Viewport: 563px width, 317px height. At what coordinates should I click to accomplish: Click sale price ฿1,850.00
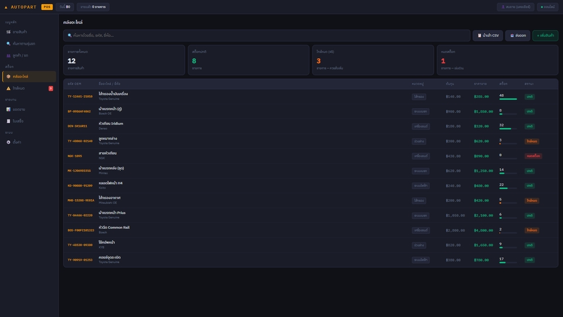coord(483,112)
